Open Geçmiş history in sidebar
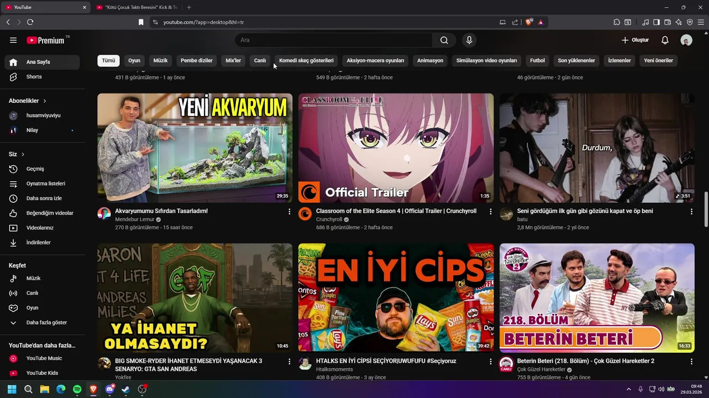 click(42, 169)
